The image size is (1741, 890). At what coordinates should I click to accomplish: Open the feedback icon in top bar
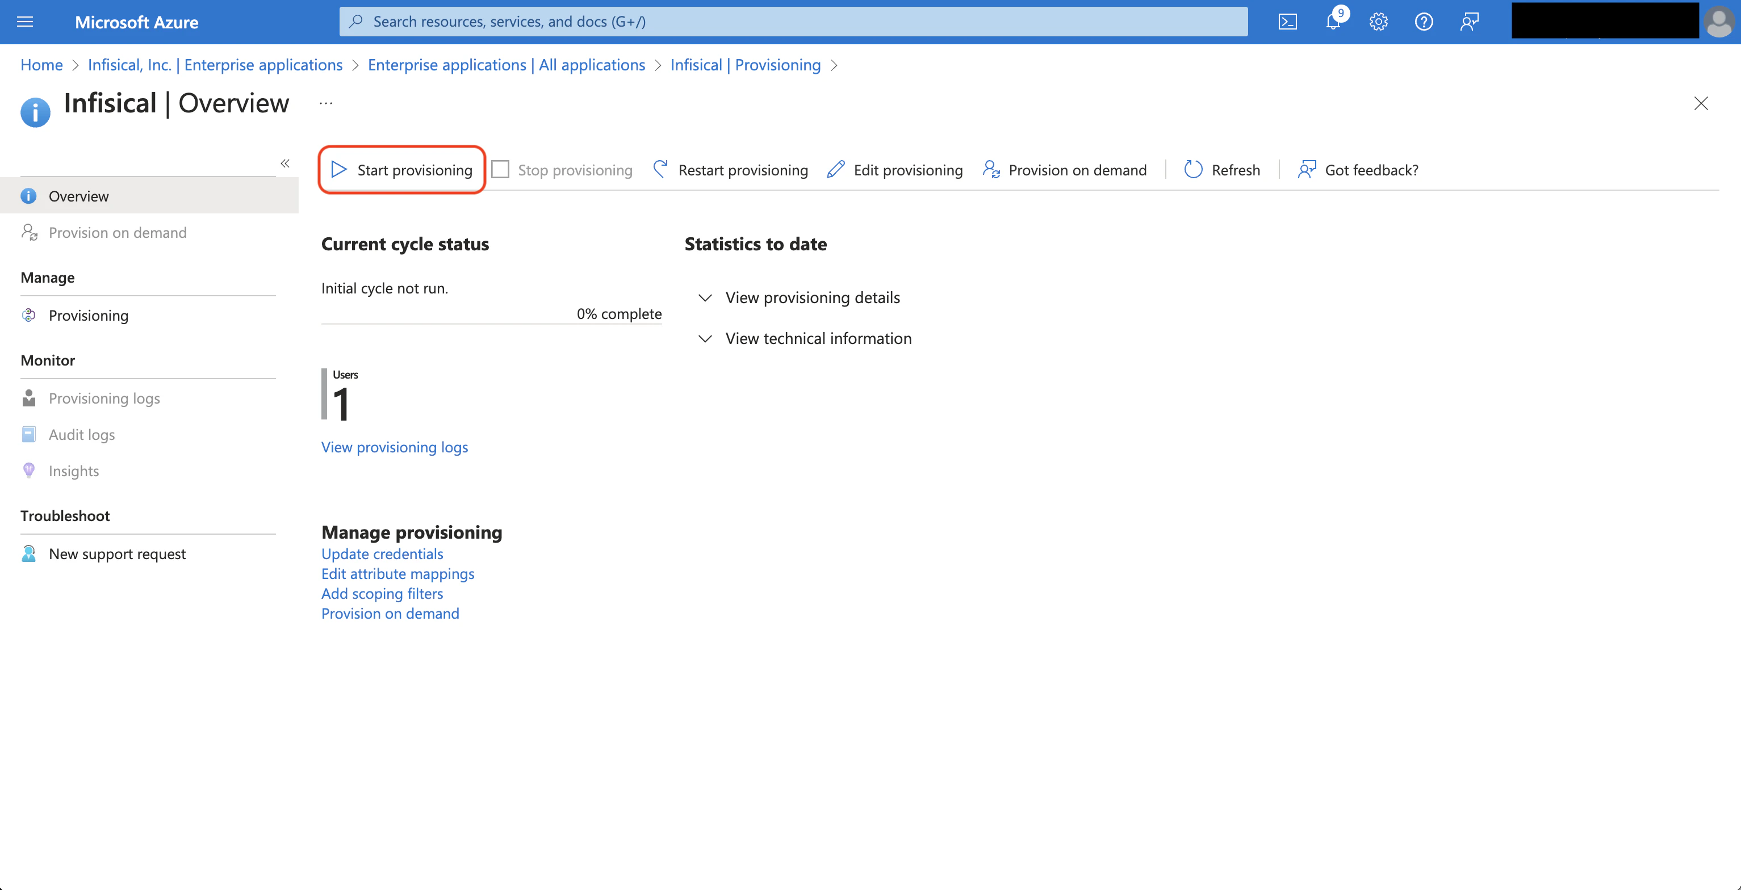[x=1470, y=22]
